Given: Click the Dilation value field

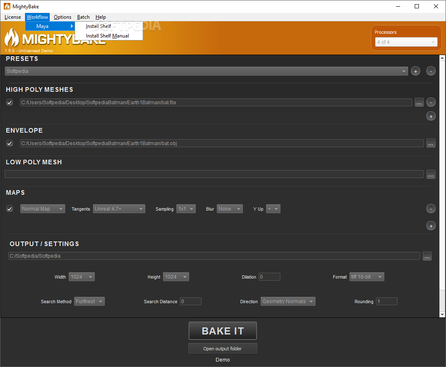Looking at the screenshot, I should (270, 277).
